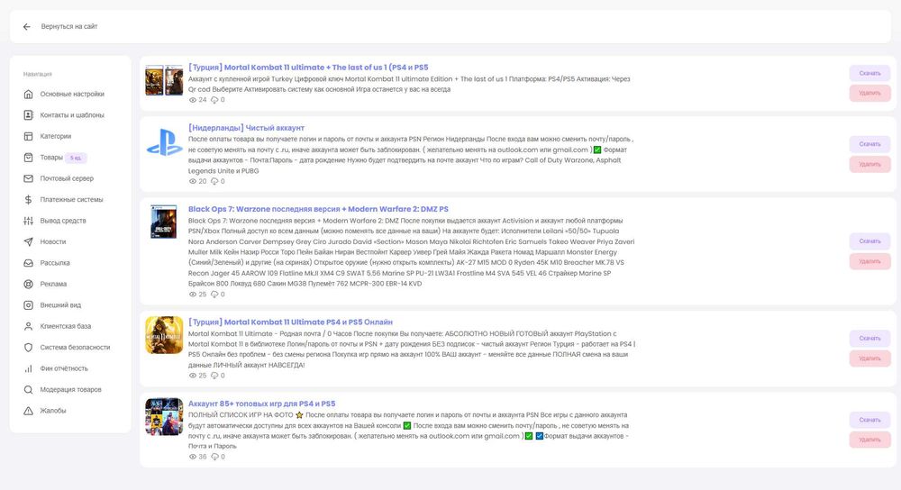Click Скачать for Чистый аккаунт listing

pos(869,144)
